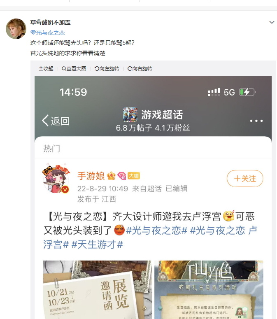277x319 pixels.
Task: Click the 大咖 badge icon
Action: (134, 176)
